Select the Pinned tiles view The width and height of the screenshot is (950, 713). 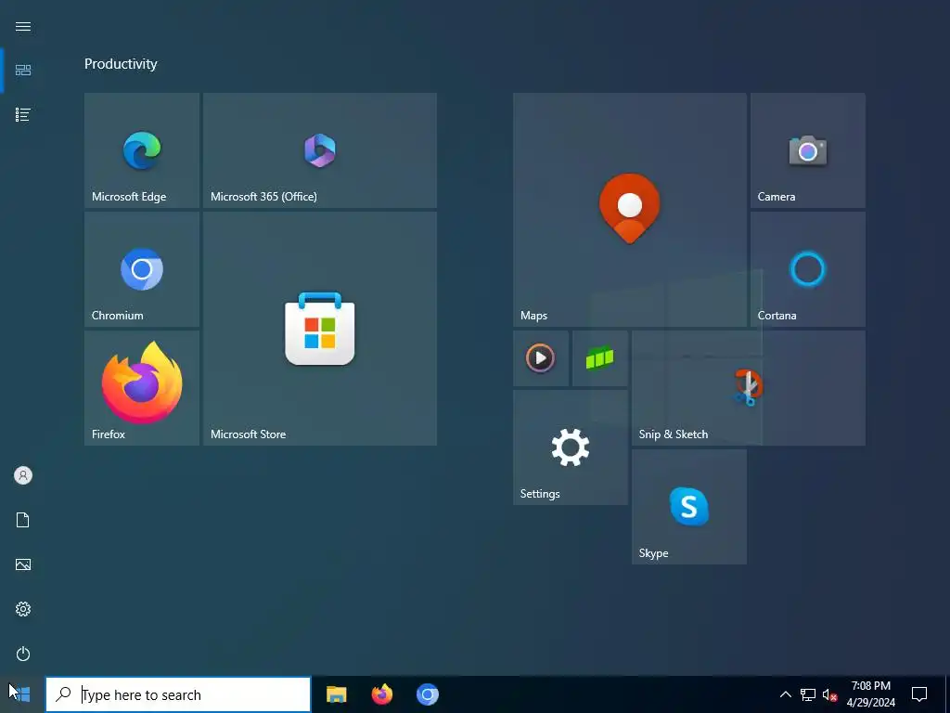(23, 71)
